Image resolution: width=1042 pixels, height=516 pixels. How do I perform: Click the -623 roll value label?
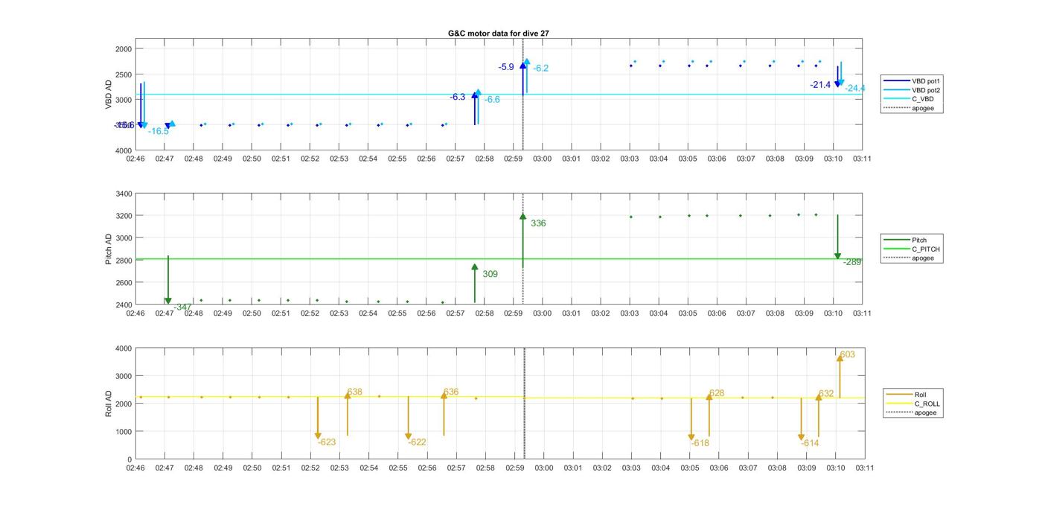327,442
